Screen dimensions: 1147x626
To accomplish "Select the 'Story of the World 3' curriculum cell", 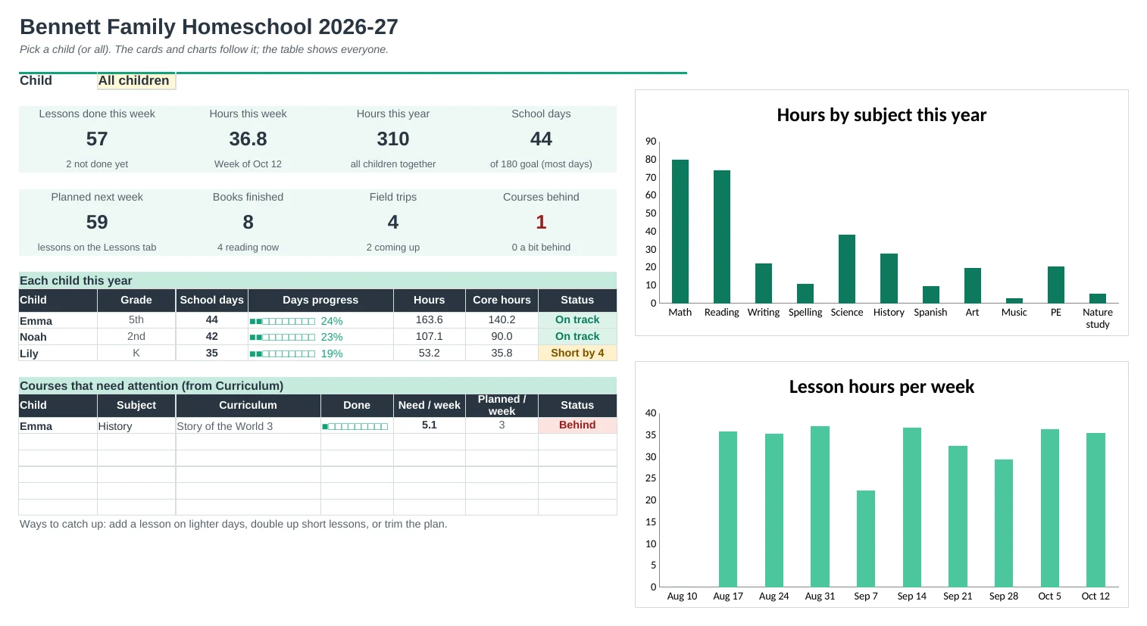I will coord(248,426).
